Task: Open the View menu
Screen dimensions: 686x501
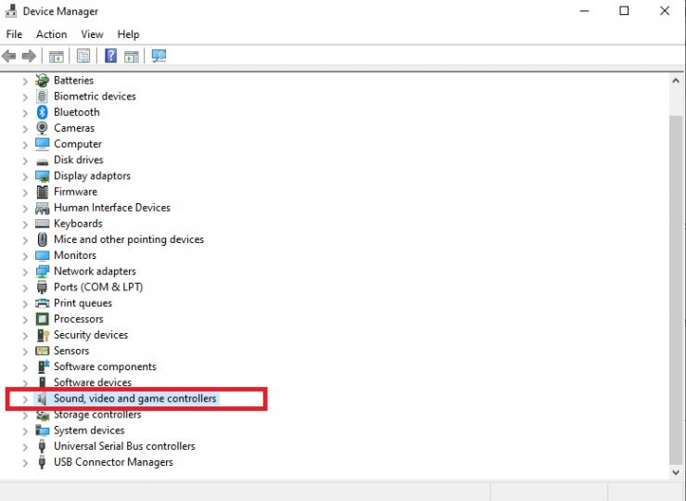Action: (x=92, y=34)
